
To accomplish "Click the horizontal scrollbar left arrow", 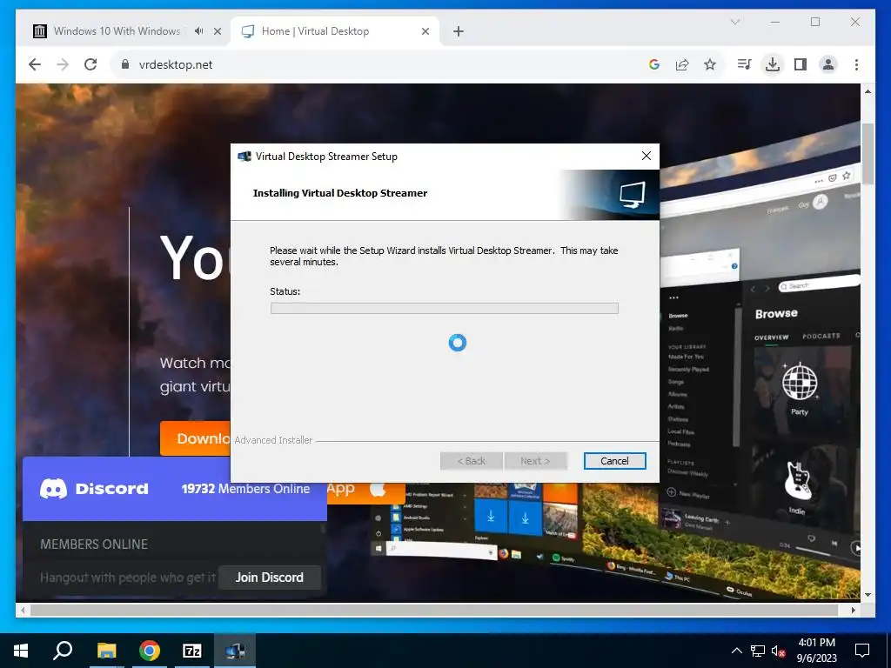I will click(x=23, y=610).
